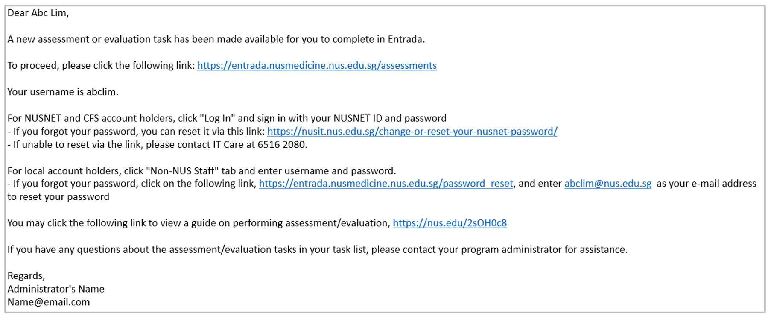Click the abclim@nus.edu.sg email address
Viewport: 768px width, 316px height.
click(608, 184)
